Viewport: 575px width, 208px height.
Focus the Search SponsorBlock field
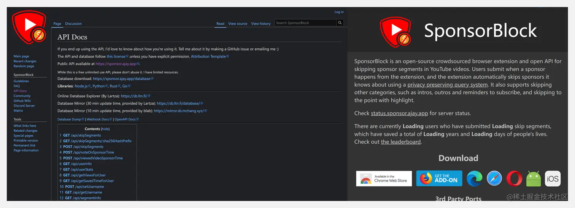[306, 23]
